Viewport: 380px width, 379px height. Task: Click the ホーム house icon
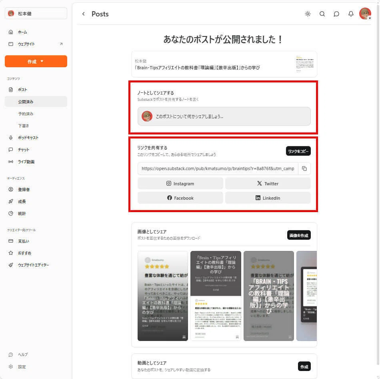pyautogui.click(x=11, y=32)
